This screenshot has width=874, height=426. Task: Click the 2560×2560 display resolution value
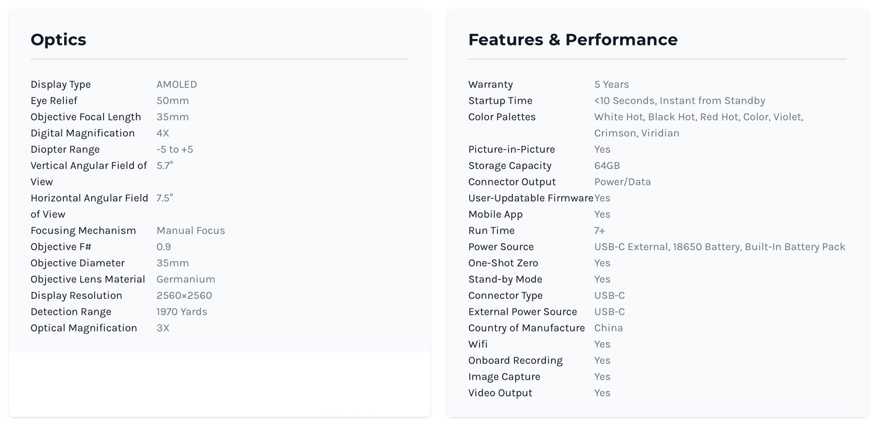[x=184, y=296]
